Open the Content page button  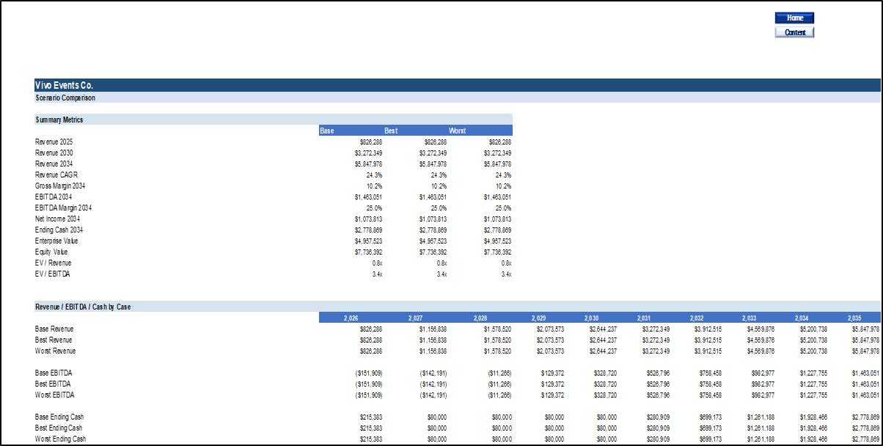tap(794, 32)
